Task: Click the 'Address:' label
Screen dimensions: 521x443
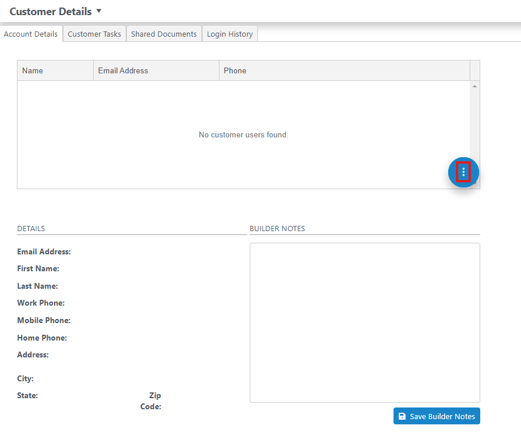Action: coord(33,355)
